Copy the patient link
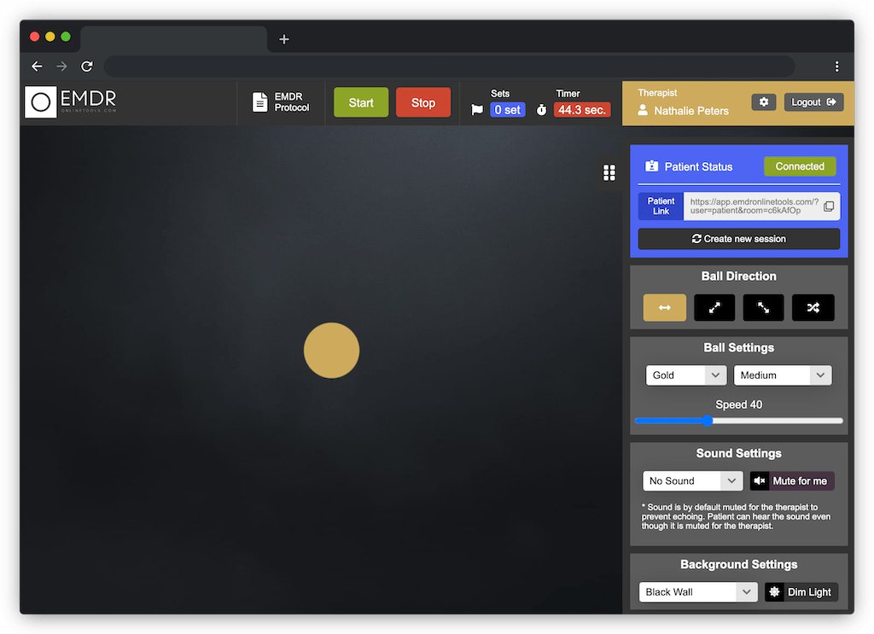The width and height of the screenshot is (874, 634). [x=828, y=206]
